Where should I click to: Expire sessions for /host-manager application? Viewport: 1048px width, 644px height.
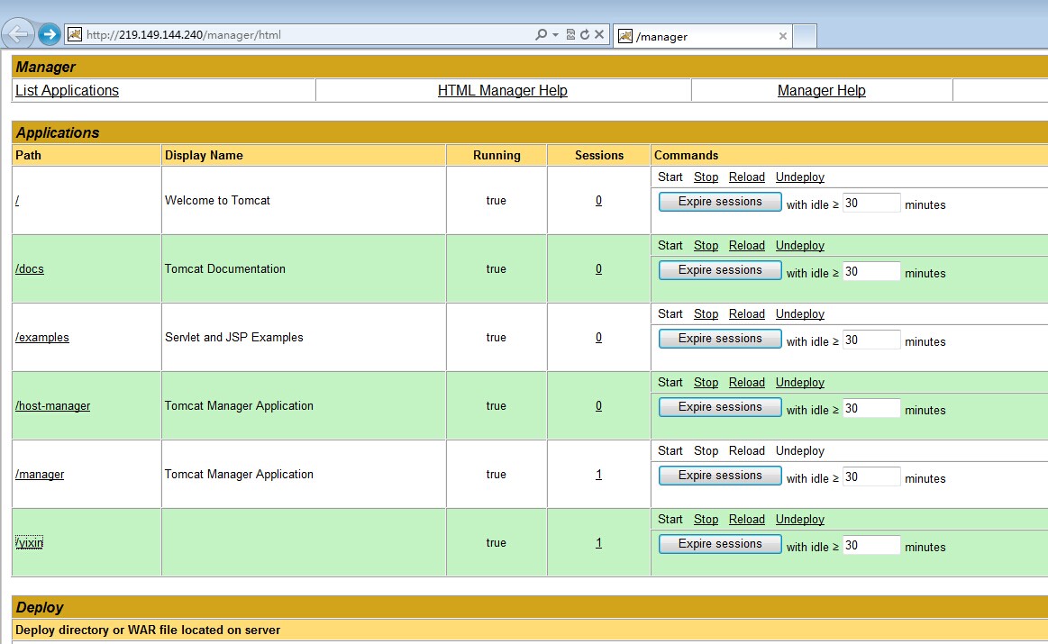coord(720,407)
